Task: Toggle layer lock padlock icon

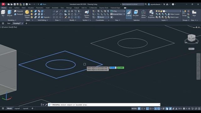Action: click(x=161, y=11)
